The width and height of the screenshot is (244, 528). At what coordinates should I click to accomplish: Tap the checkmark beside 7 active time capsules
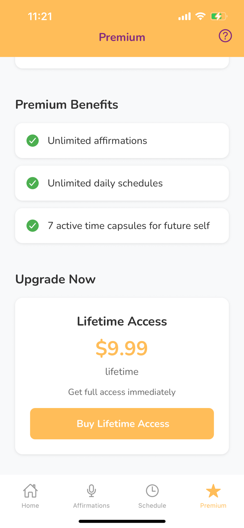[32, 226]
